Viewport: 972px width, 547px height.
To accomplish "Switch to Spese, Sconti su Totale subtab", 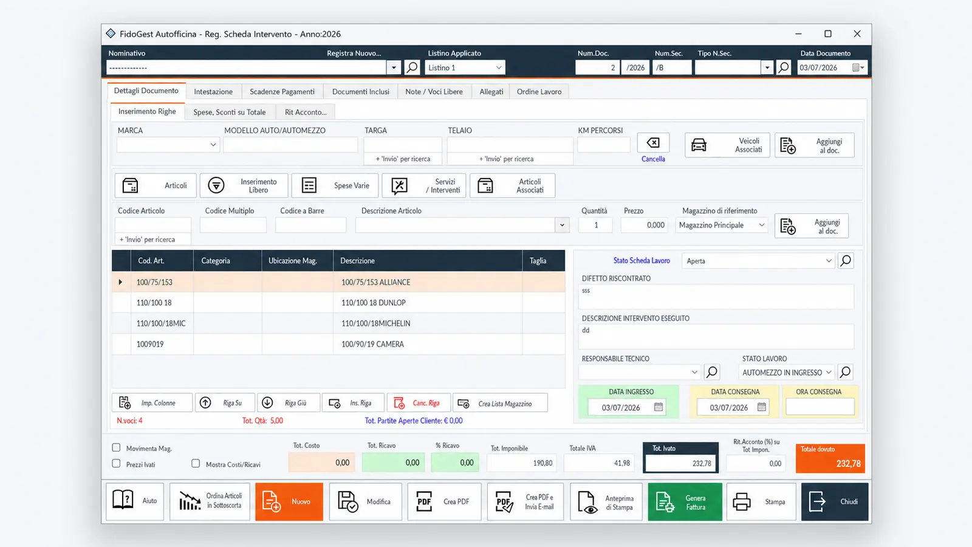I will tap(230, 112).
